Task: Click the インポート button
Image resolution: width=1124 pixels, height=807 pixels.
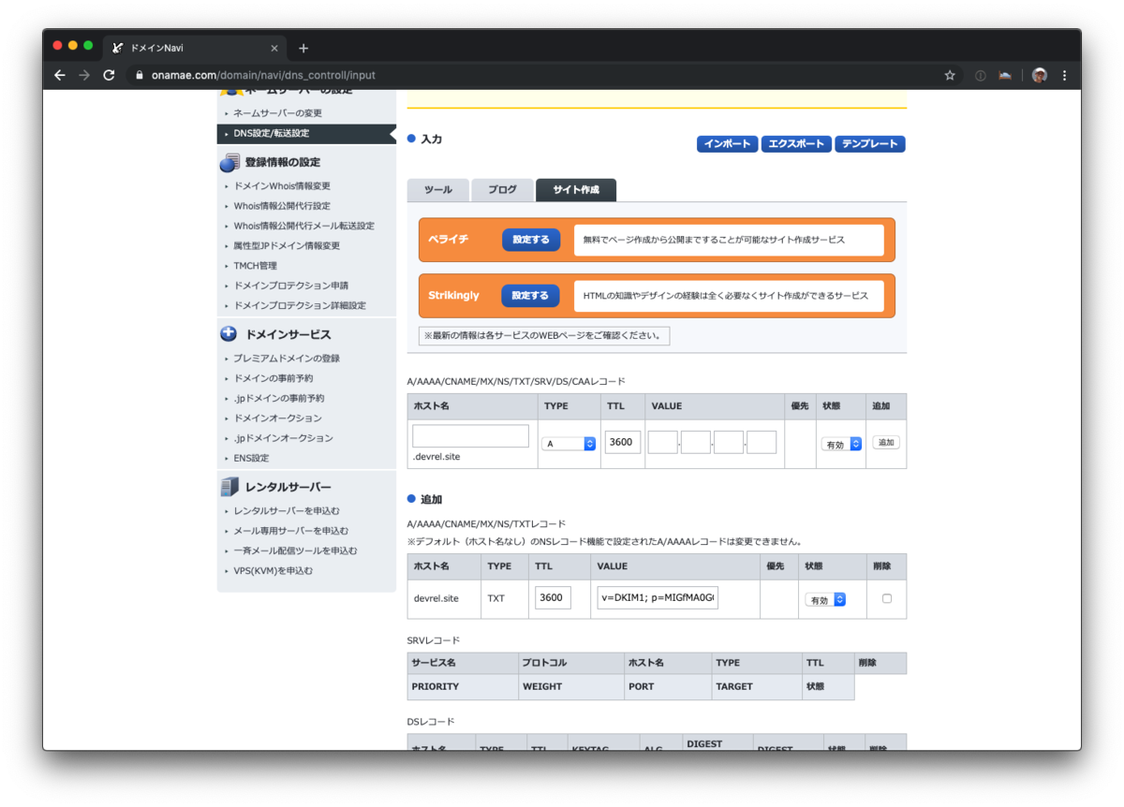Action: [727, 143]
